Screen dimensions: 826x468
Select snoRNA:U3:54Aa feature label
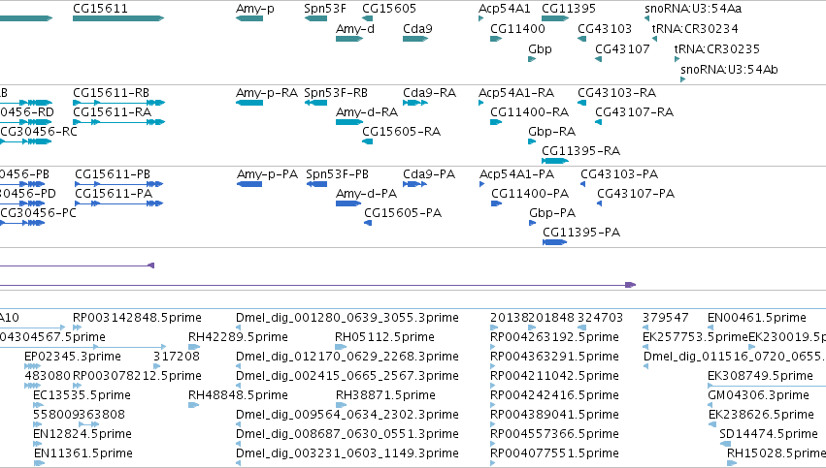693,9
